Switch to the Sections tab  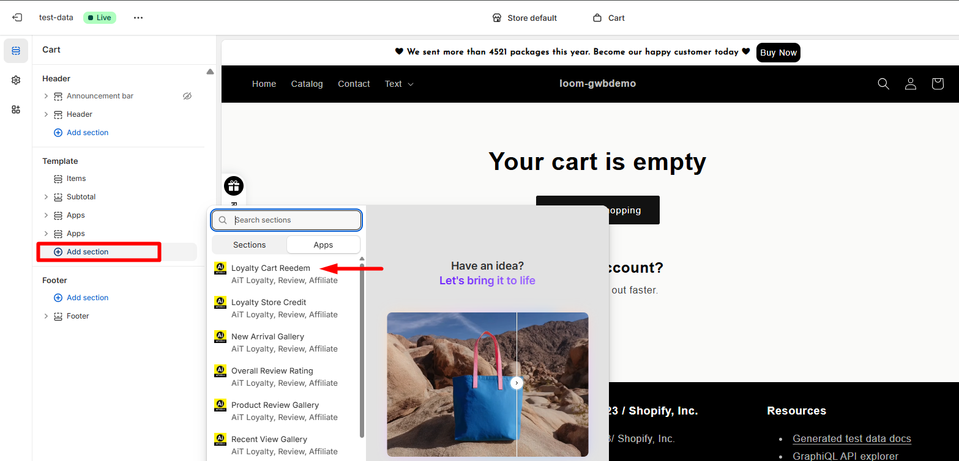[249, 245]
